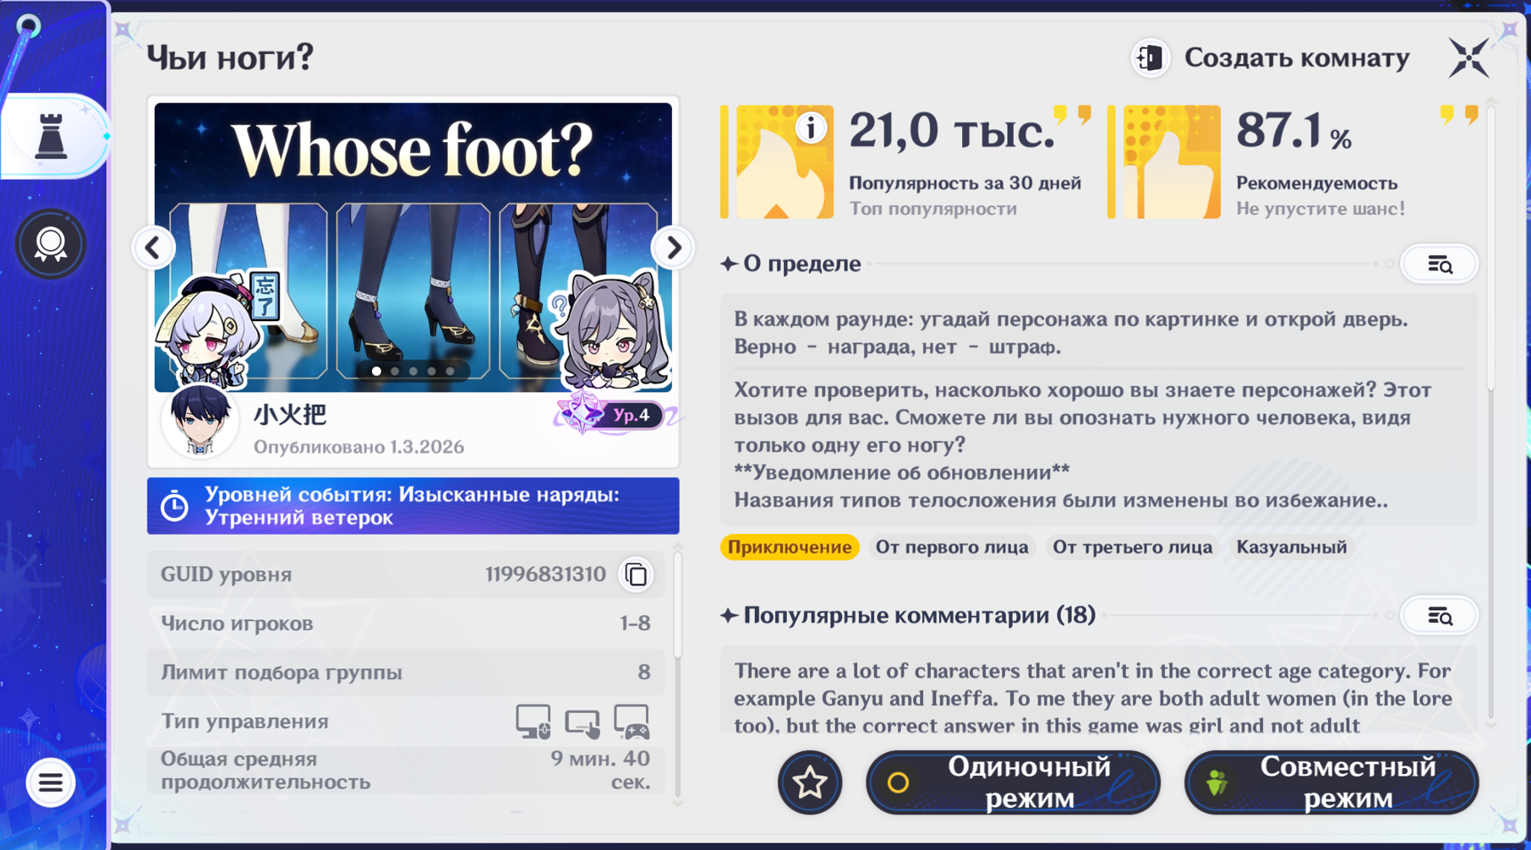
Task: Expand the Популярные комментарии list
Action: click(1440, 616)
